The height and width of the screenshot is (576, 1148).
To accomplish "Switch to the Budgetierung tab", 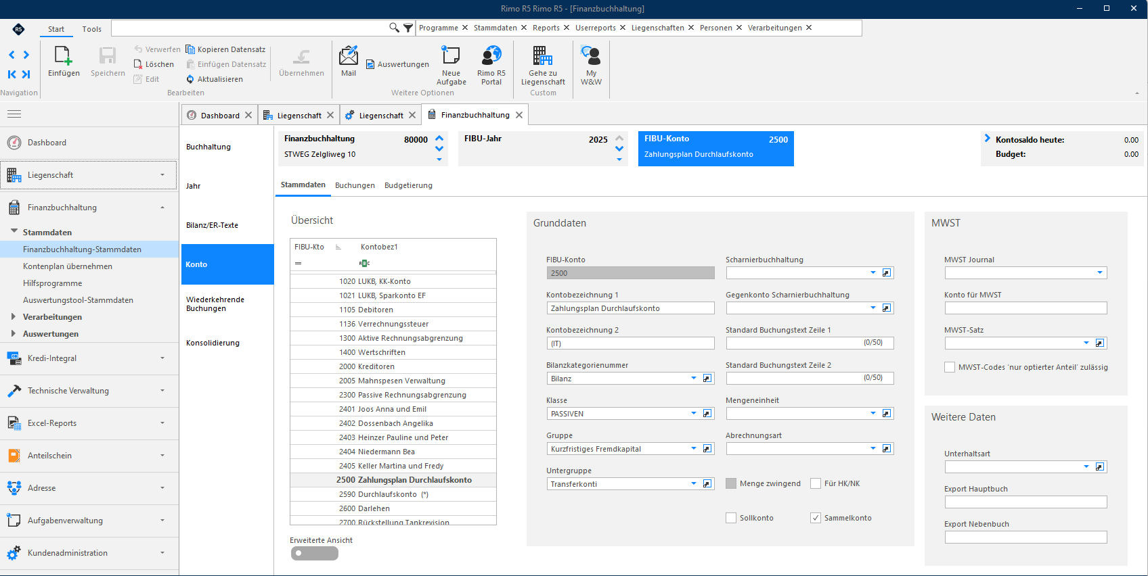I will click(408, 185).
